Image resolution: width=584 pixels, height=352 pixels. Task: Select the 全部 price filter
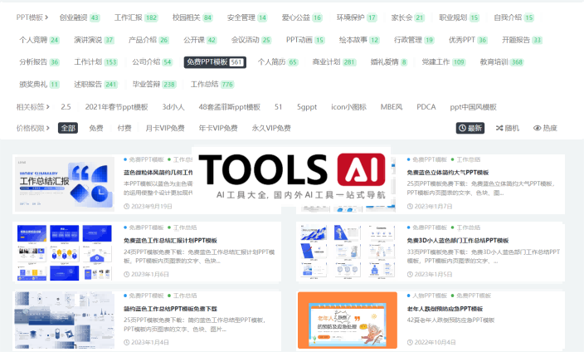click(x=68, y=128)
